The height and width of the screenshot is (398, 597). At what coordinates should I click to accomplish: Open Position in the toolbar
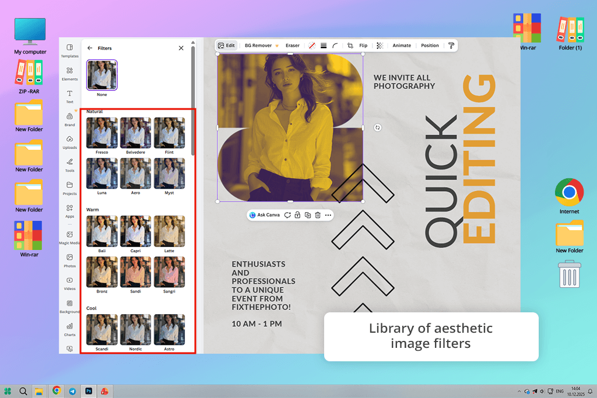coord(430,45)
